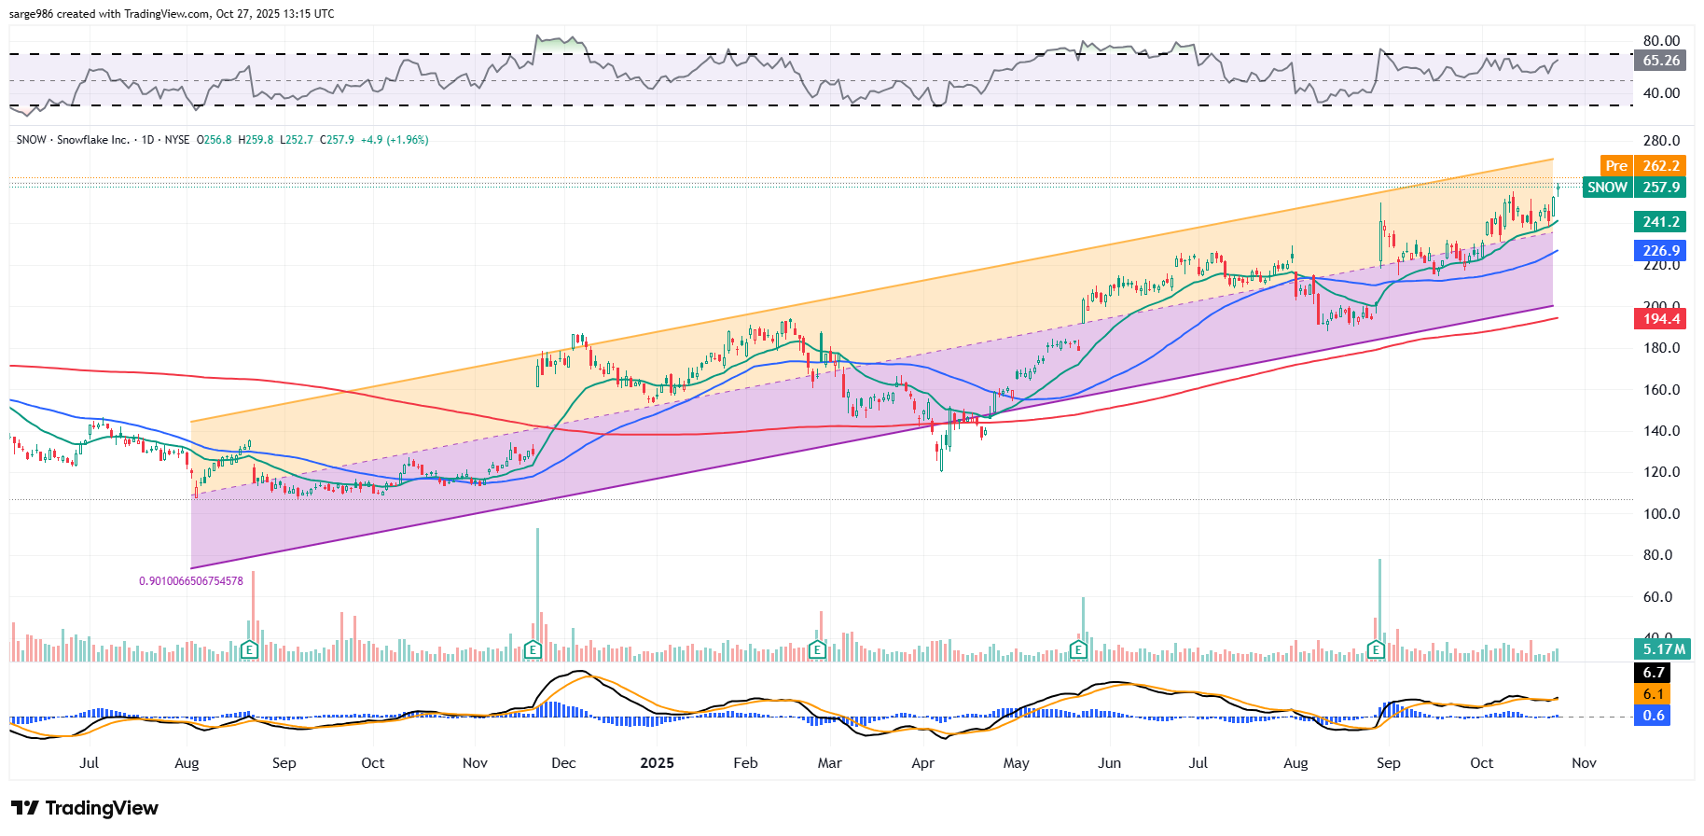
Task: Click the earnings marker before June 2025
Action: pyautogui.click(x=1078, y=649)
